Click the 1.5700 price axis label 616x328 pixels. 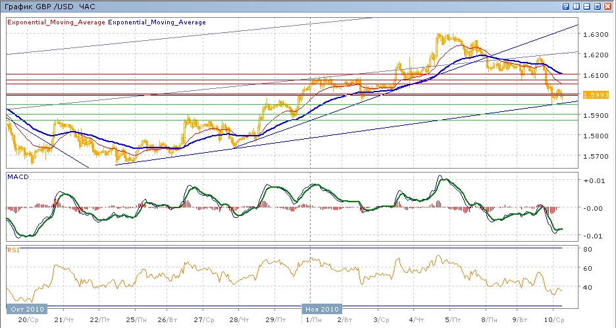tap(596, 156)
